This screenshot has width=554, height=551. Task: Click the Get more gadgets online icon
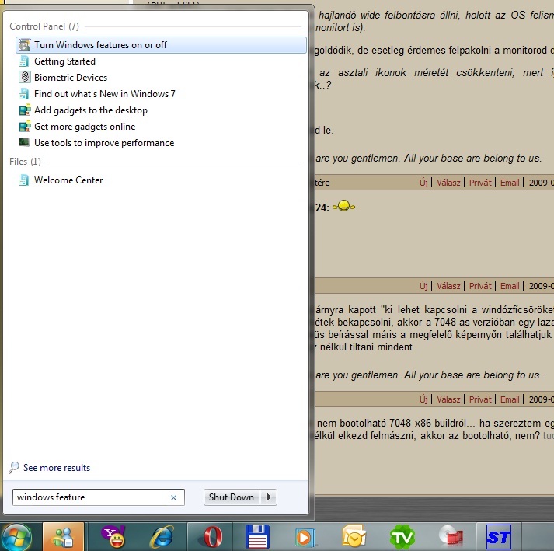(x=24, y=127)
